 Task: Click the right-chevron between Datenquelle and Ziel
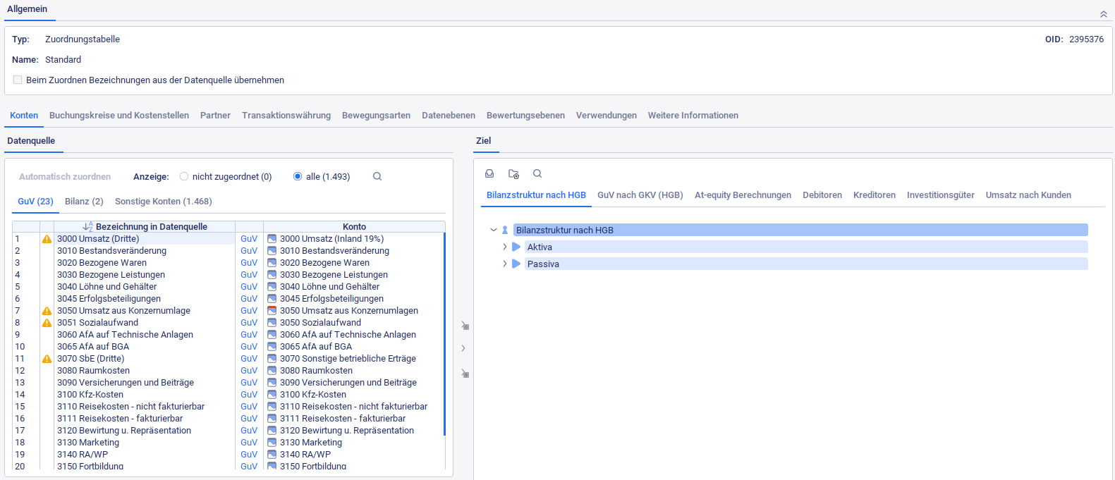463,348
